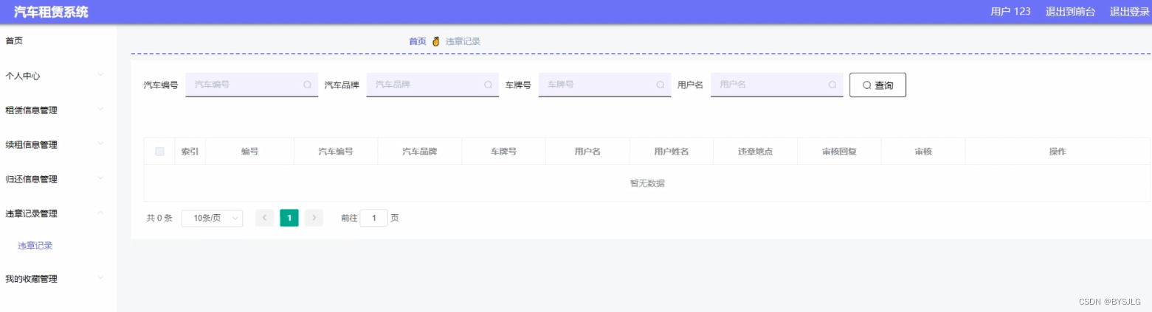Click the search icon in 汽车编号 field

tap(307, 85)
